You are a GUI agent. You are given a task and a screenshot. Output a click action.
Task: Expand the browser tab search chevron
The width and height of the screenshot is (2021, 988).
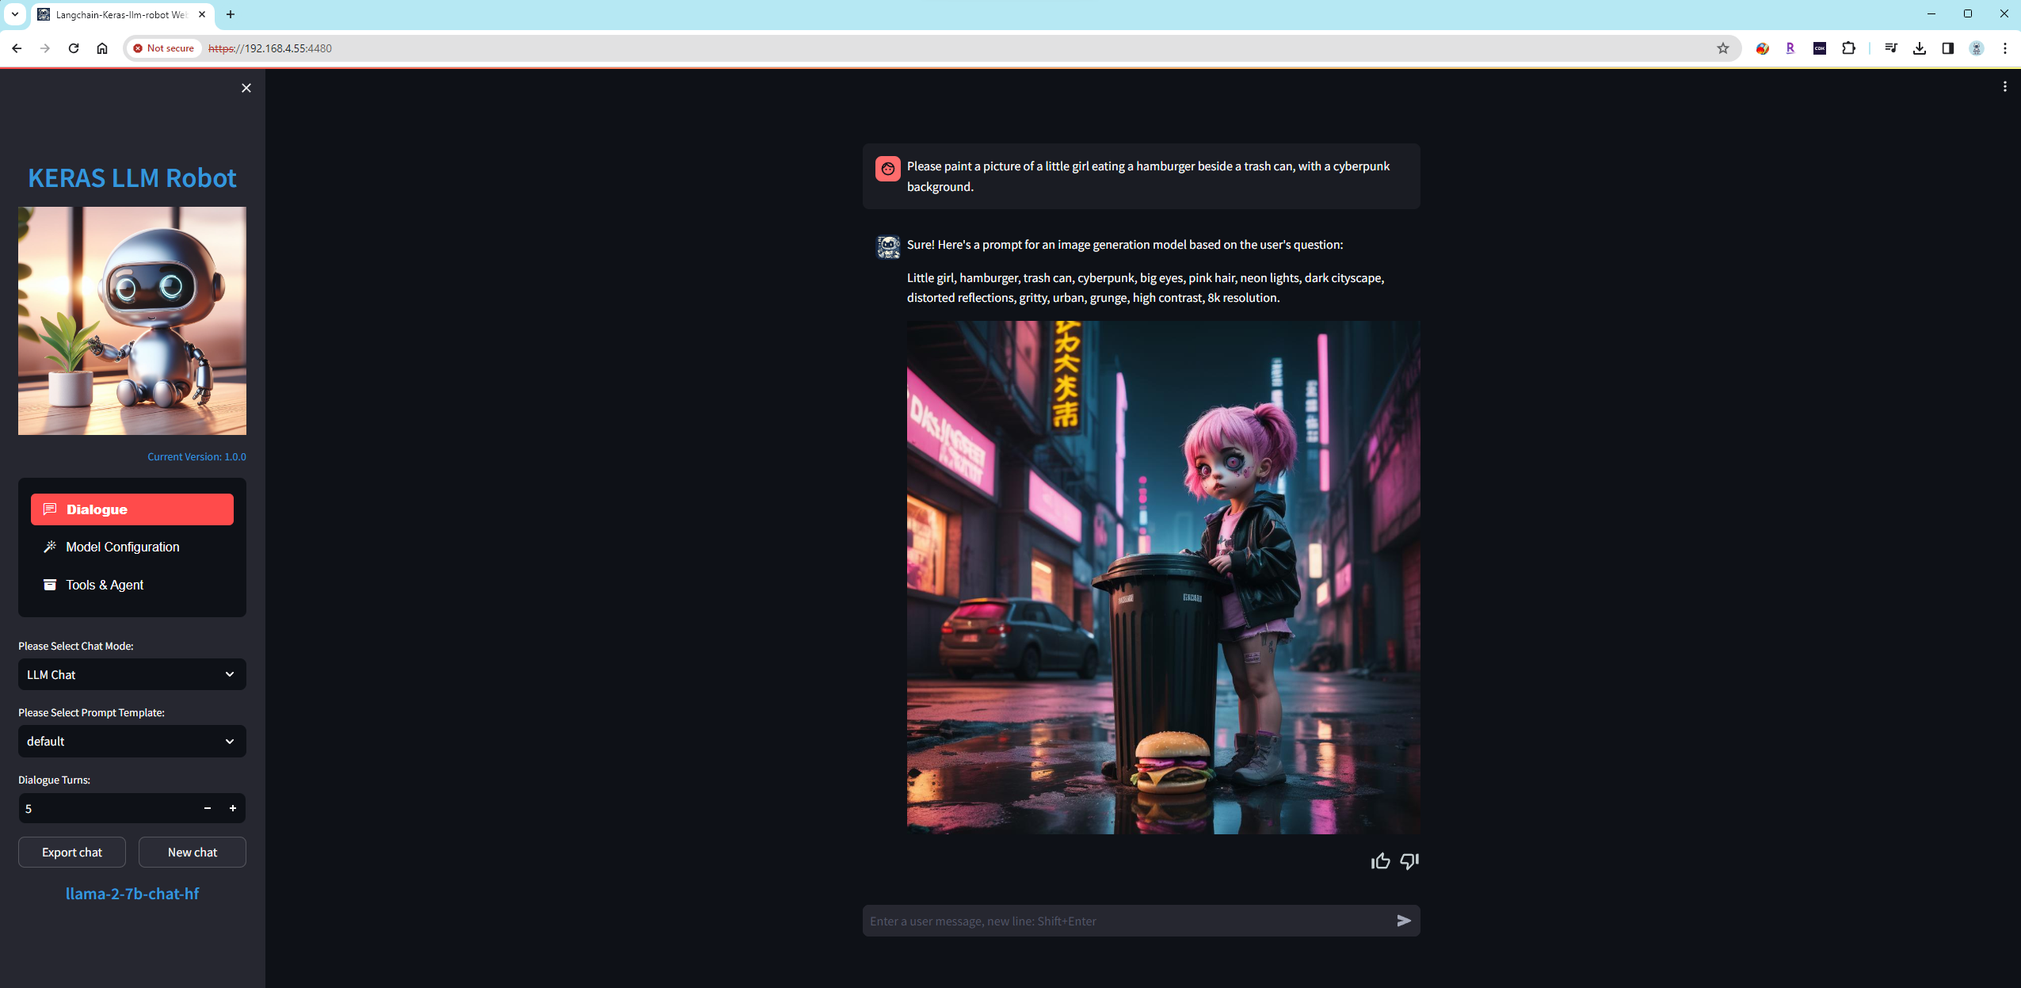click(14, 14)
